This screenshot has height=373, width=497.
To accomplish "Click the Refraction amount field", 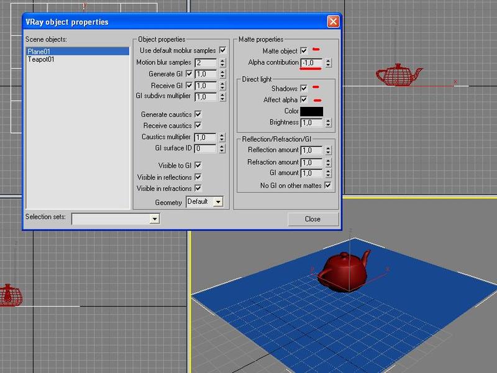I will [311, 163].
